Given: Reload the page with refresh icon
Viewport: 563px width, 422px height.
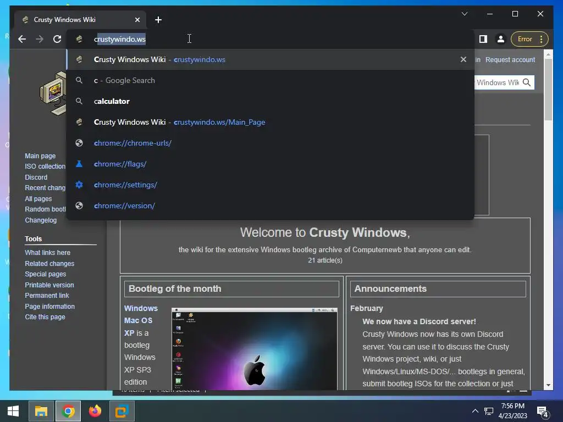Looking at the screenshot, I should click(x=57, y=39).
